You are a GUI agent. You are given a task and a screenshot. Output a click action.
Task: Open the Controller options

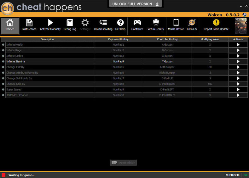137,25
